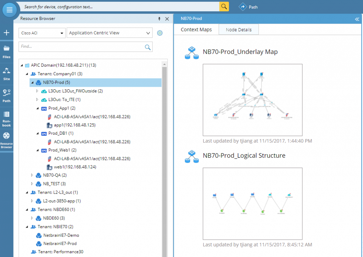
Task: Click the Logical Structure network icon
Action: pyautogui.click(x=192, y=157)
